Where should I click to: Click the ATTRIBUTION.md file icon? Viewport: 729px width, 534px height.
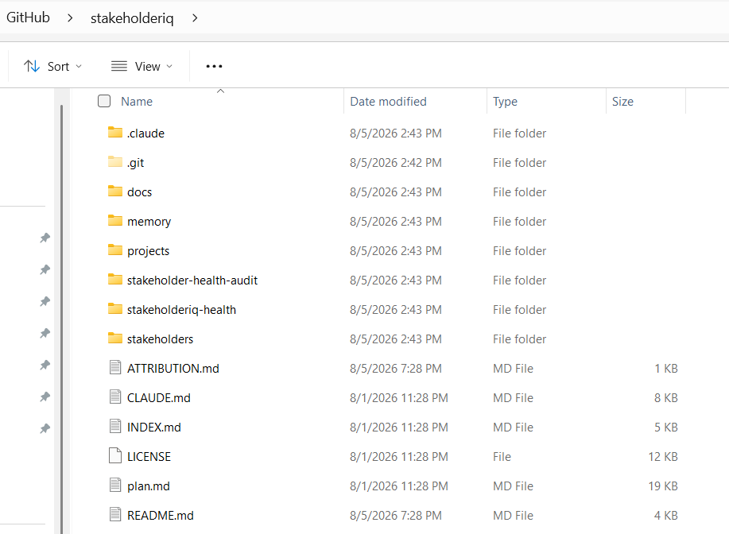(114, 368)
